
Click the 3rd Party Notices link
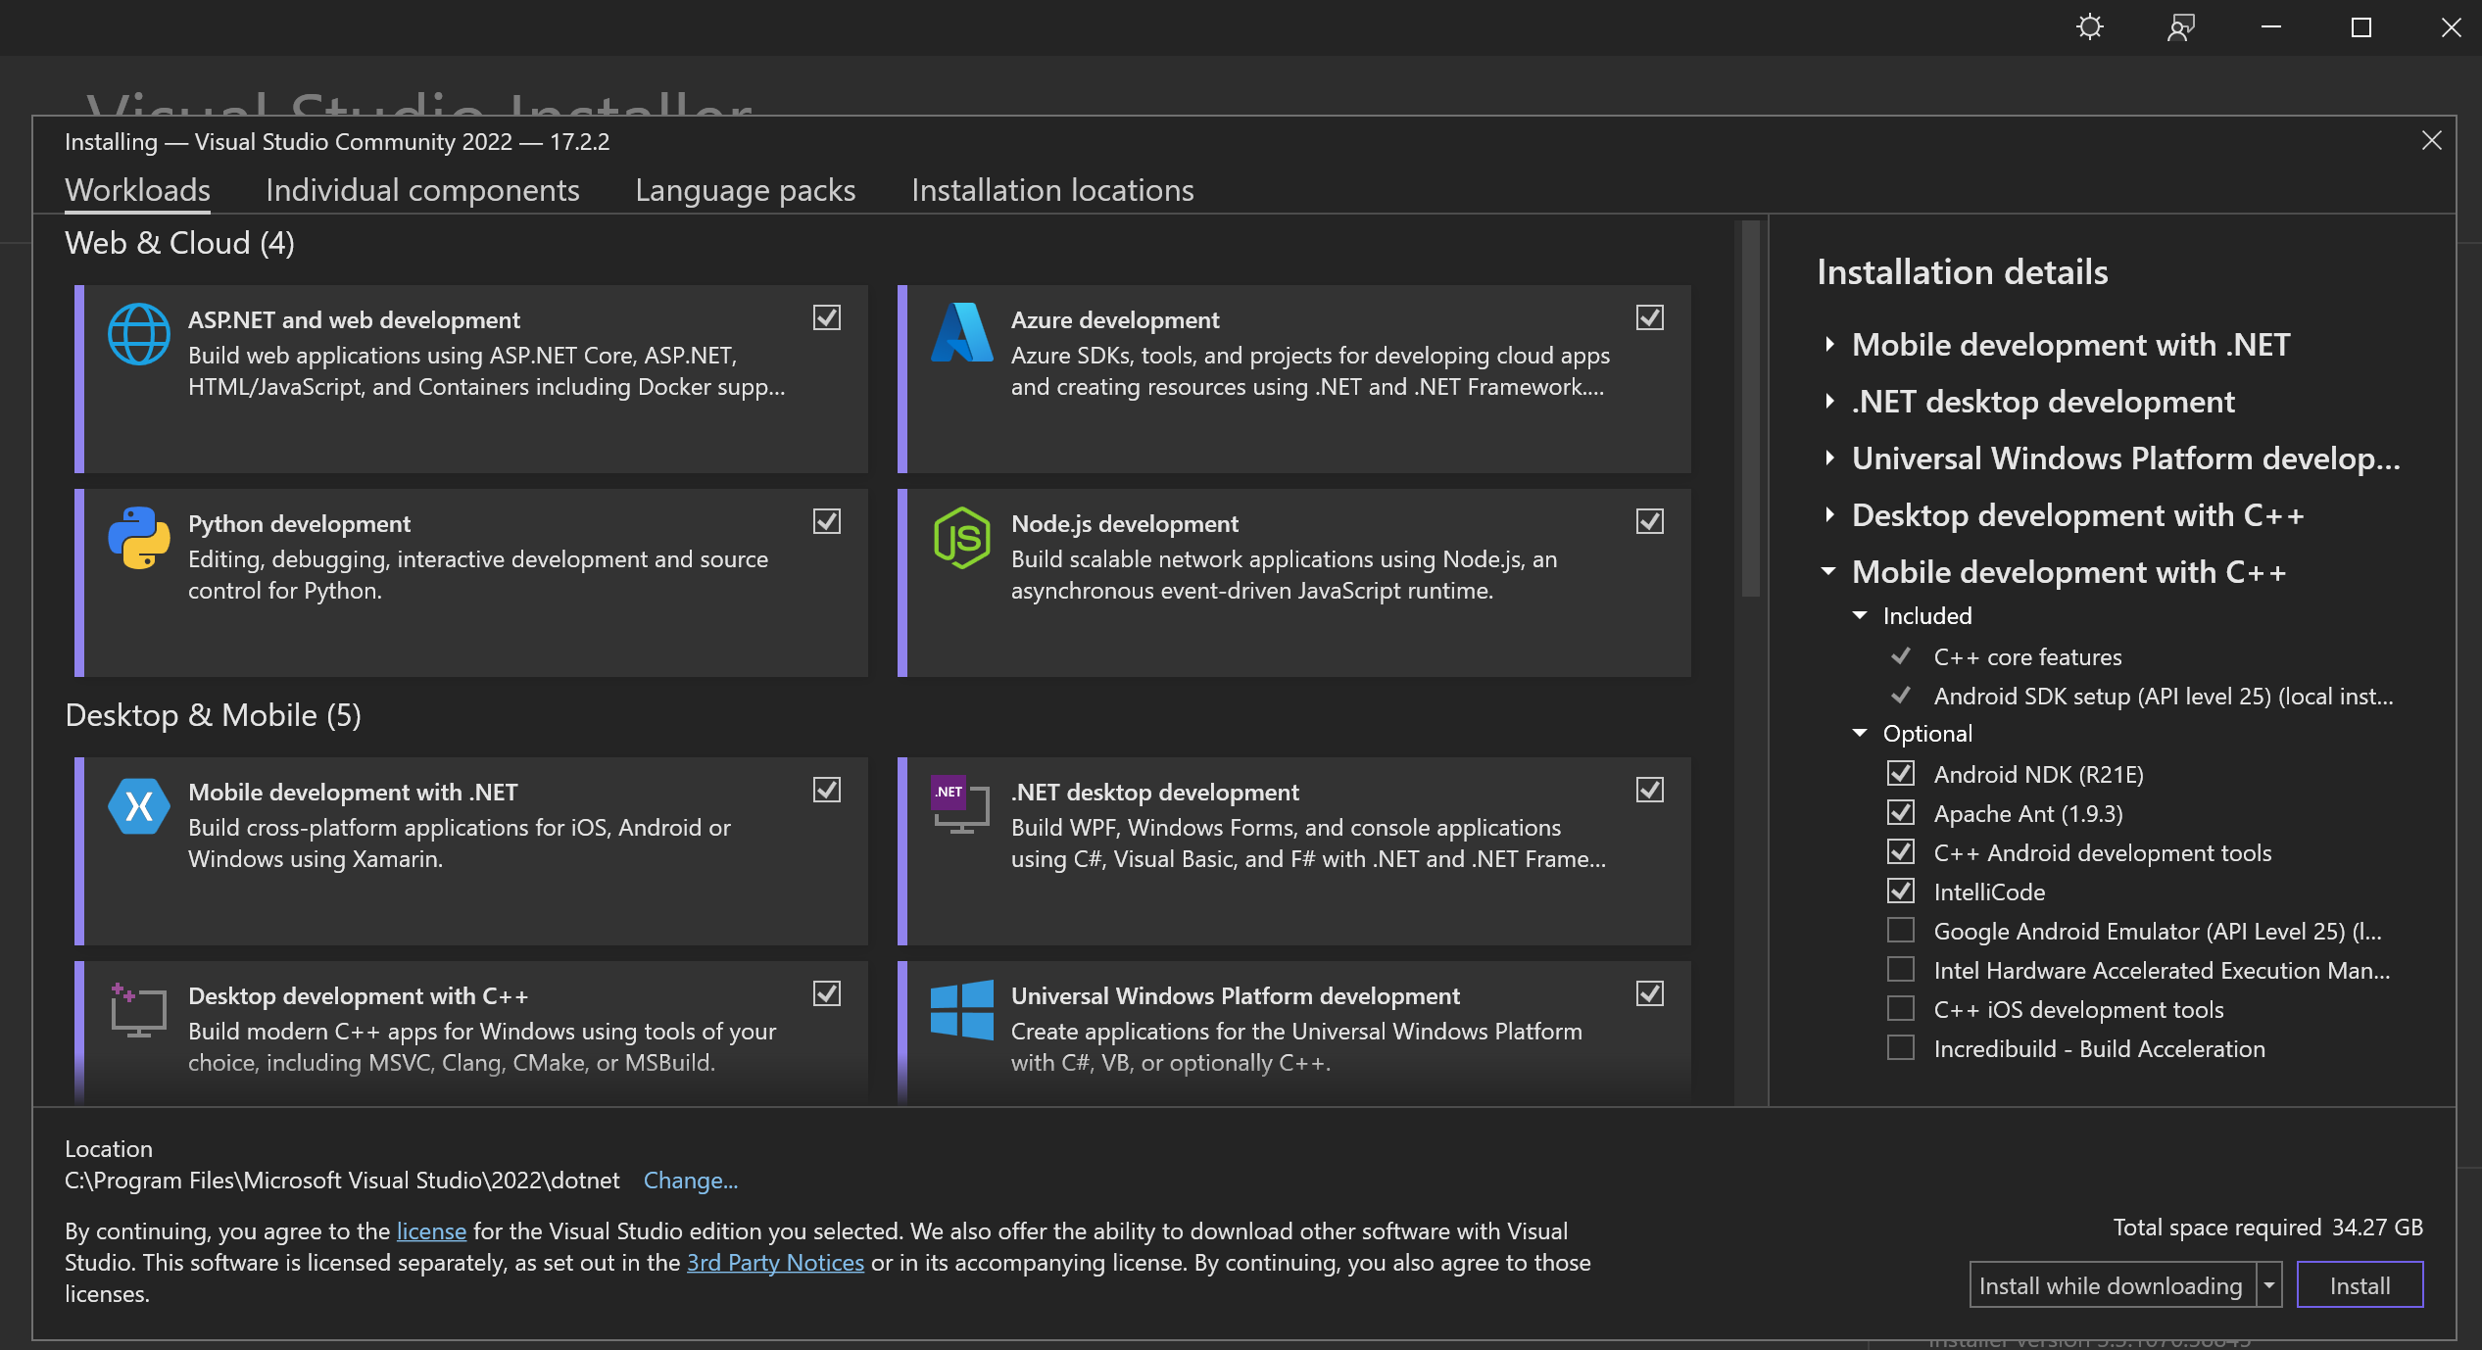(775, 1263)
